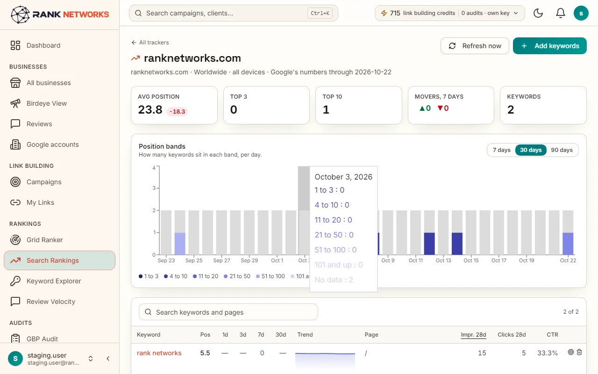Toggle dark mode with the moon icon
Screen dimensions: 598x374
point(538,13)
